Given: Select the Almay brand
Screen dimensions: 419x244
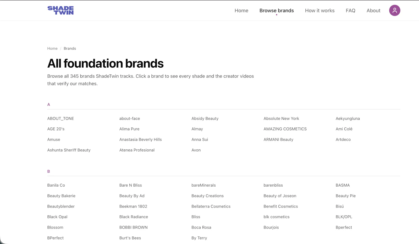Looking at the screenshot, I should tap(197, 129).
